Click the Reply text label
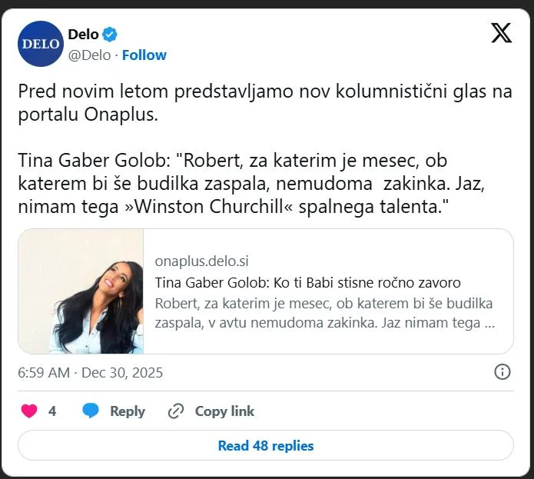Viewport: 534px width, 479px height. pos(128,411)
